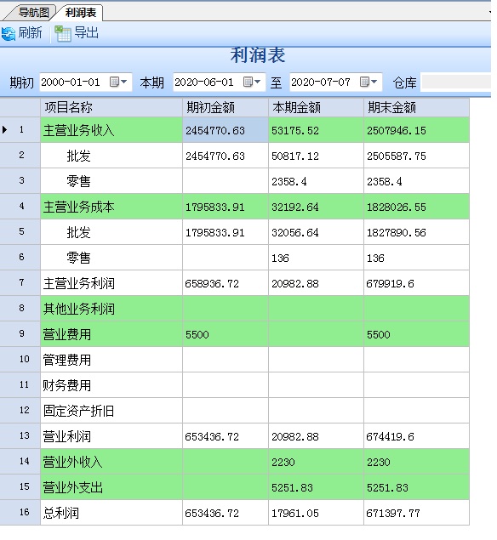Select the 营业外支出 green row
Viewport: 497px width, 540px height.
click(x=254, y=487)
